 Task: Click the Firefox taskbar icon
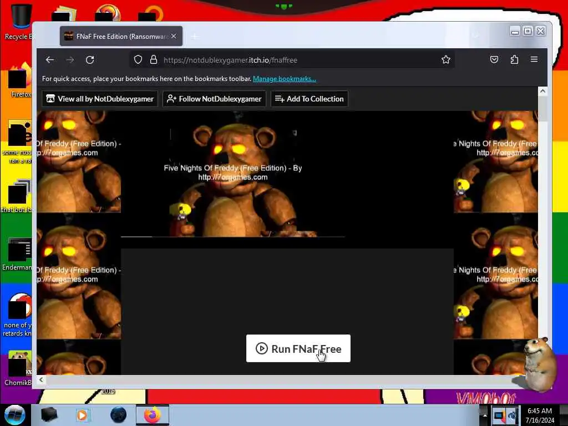pyautogui.click(x=153, y=415)
